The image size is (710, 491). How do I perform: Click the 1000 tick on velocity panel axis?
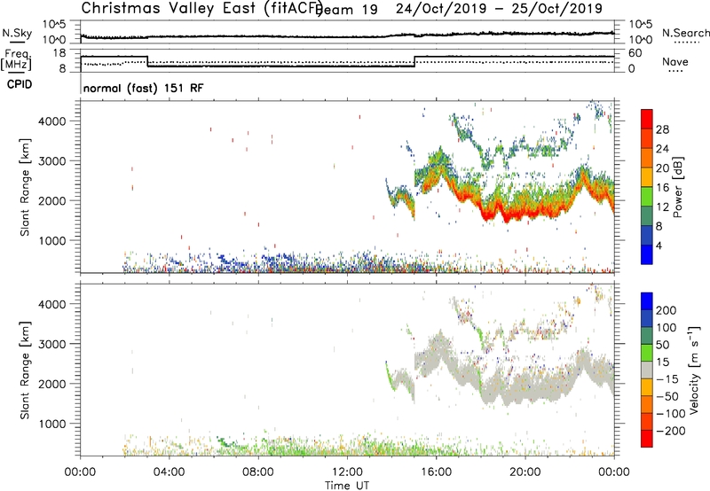pyautogui.click(x=51, y=424)
